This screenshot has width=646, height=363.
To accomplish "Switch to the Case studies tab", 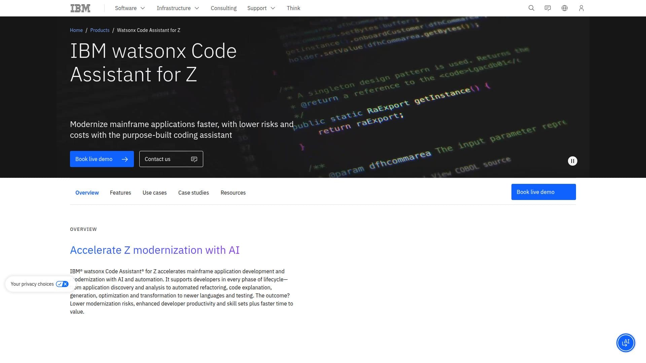I will 193,193.
